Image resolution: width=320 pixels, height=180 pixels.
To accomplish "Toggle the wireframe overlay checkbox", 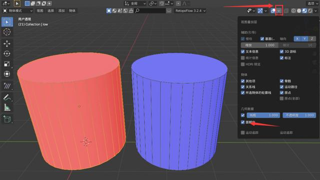I will (x=242, y=115).
